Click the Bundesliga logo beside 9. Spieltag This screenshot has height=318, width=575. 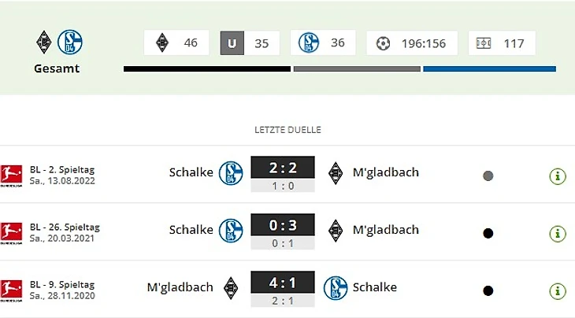(11, 290)
